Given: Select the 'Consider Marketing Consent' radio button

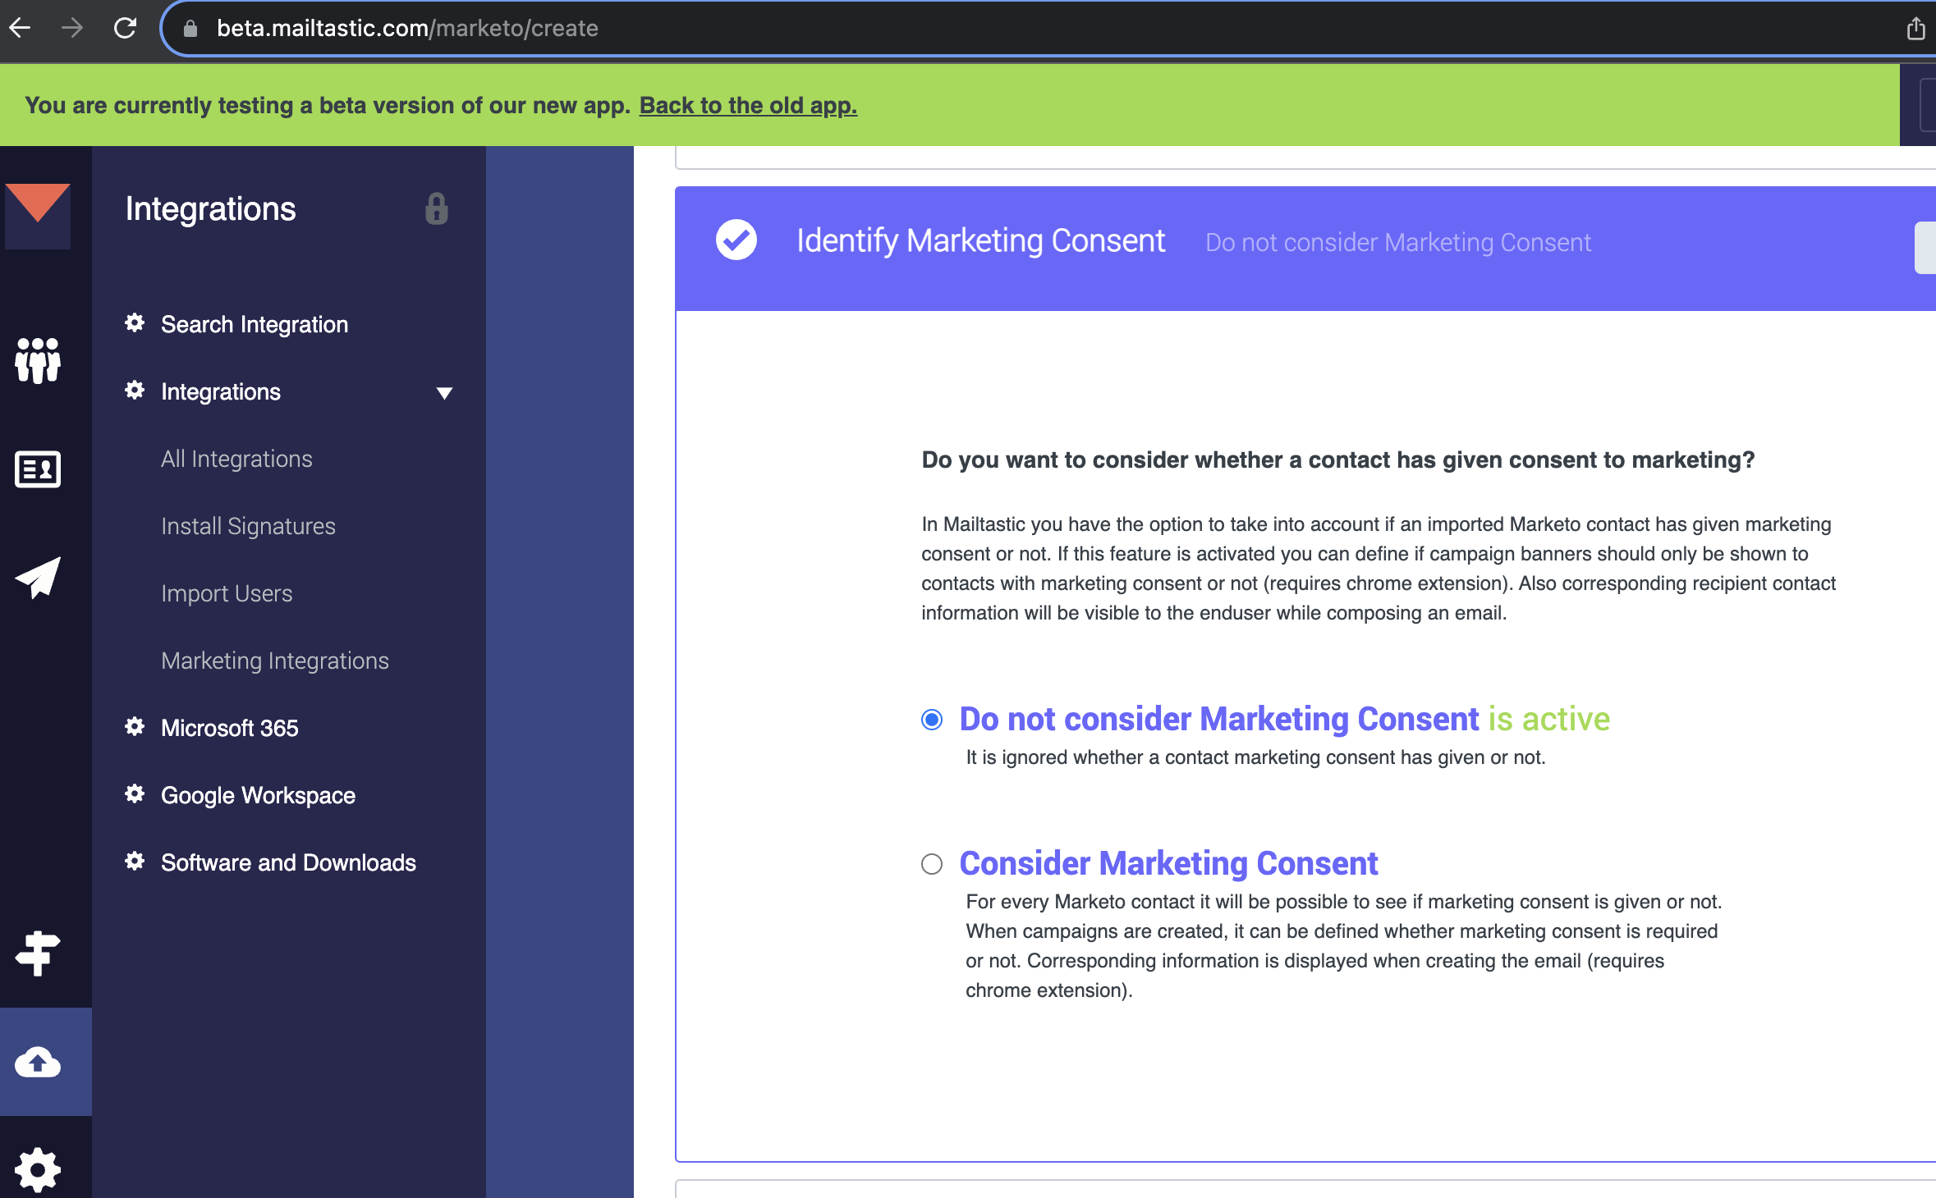Looking at the screenshot, I should point(932,864).
